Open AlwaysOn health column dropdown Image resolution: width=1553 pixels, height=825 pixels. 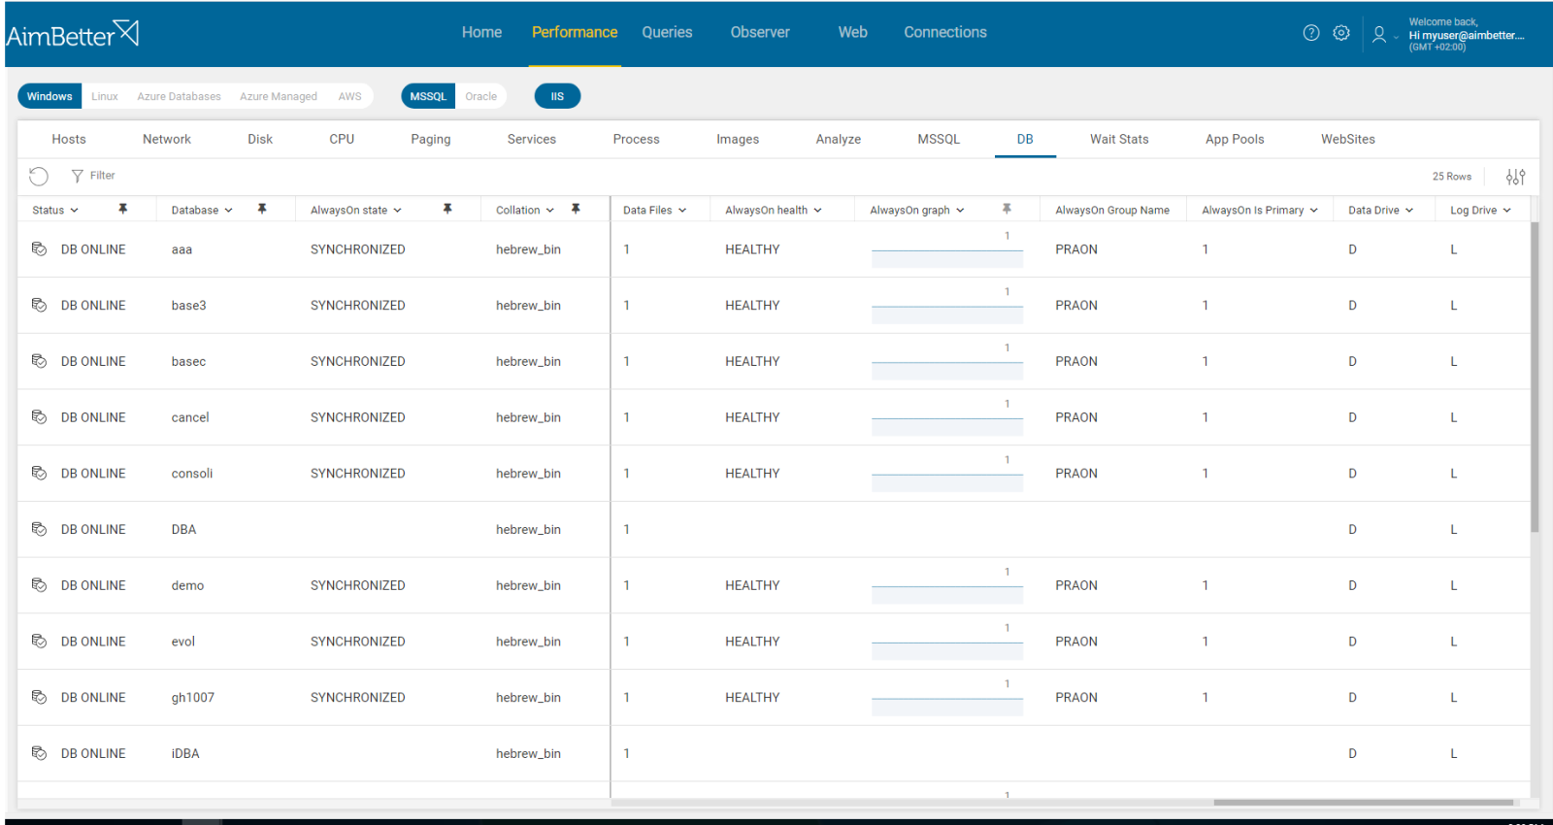click(817, 211)
